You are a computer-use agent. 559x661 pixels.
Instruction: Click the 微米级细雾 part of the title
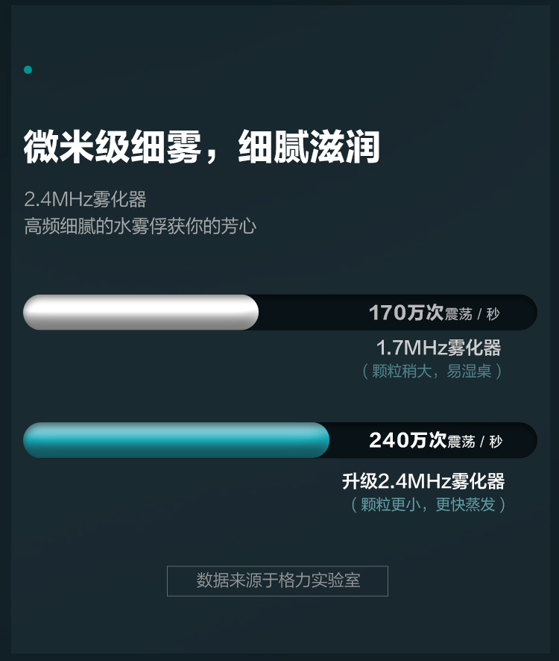click(112, 147)
